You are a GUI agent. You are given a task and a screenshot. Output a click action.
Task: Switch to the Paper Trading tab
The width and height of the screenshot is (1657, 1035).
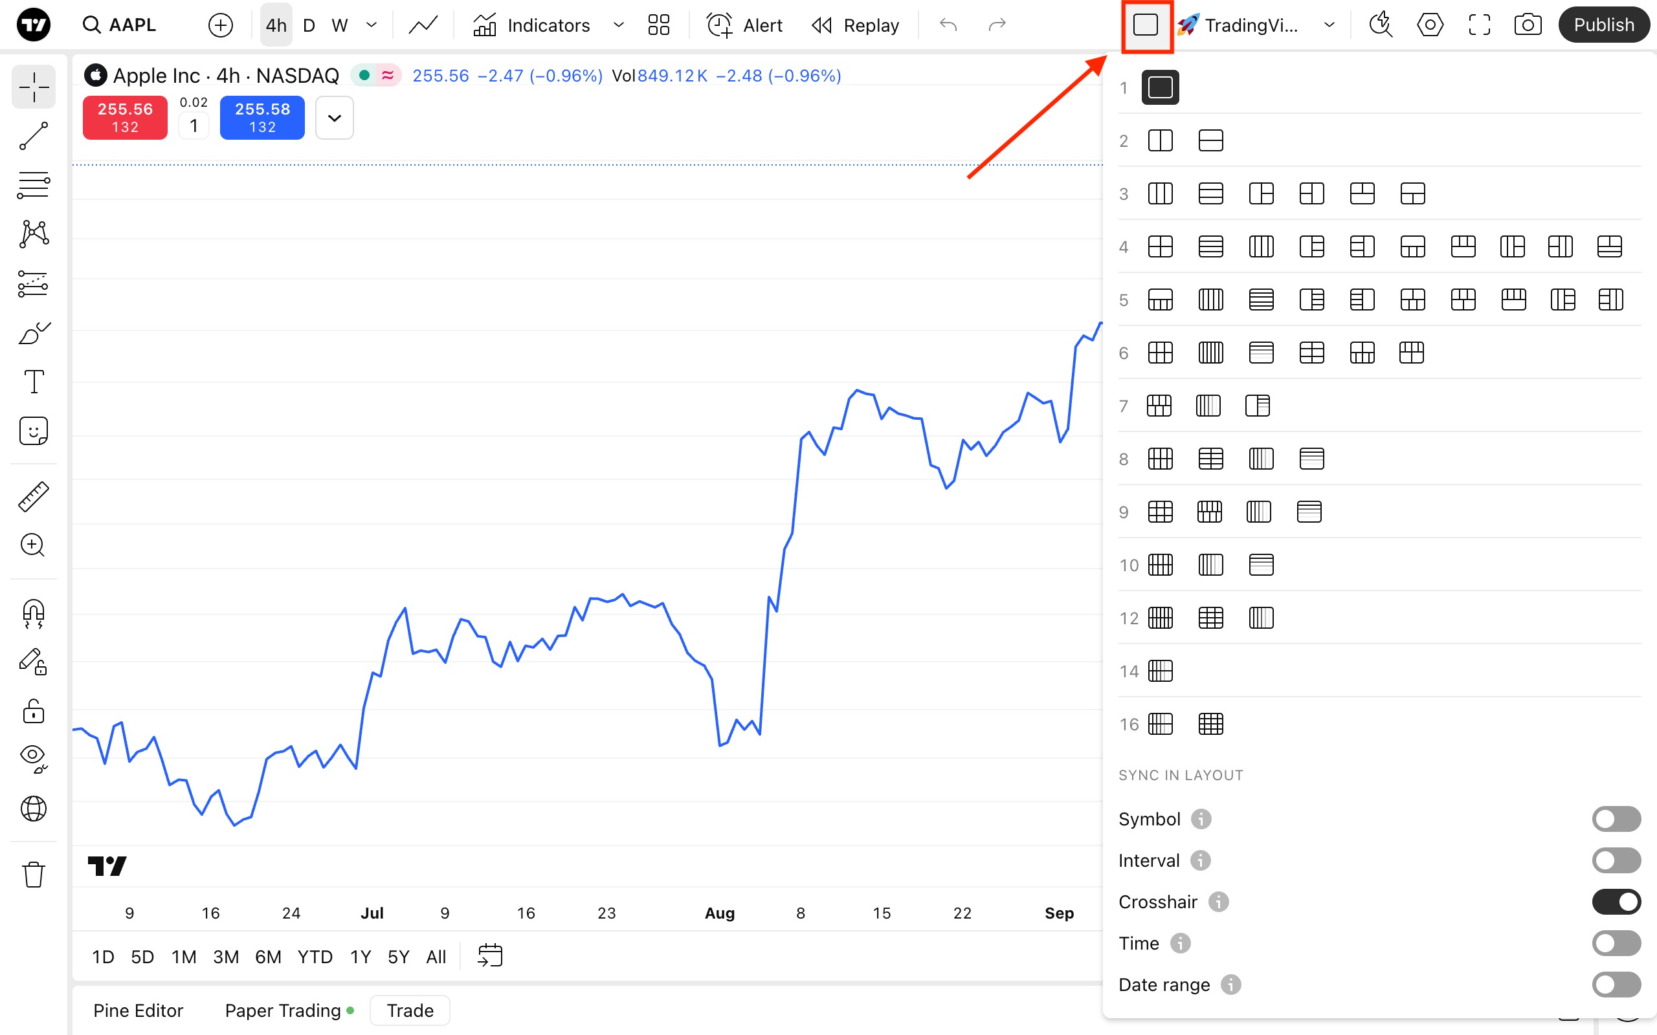tap(283, 1010)
